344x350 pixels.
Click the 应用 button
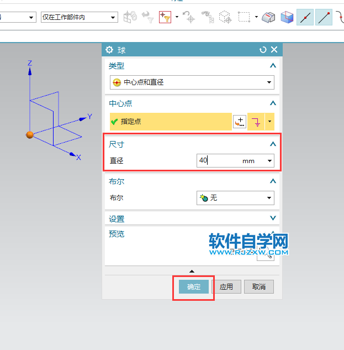pyautogui.click(x=226, y=286)
